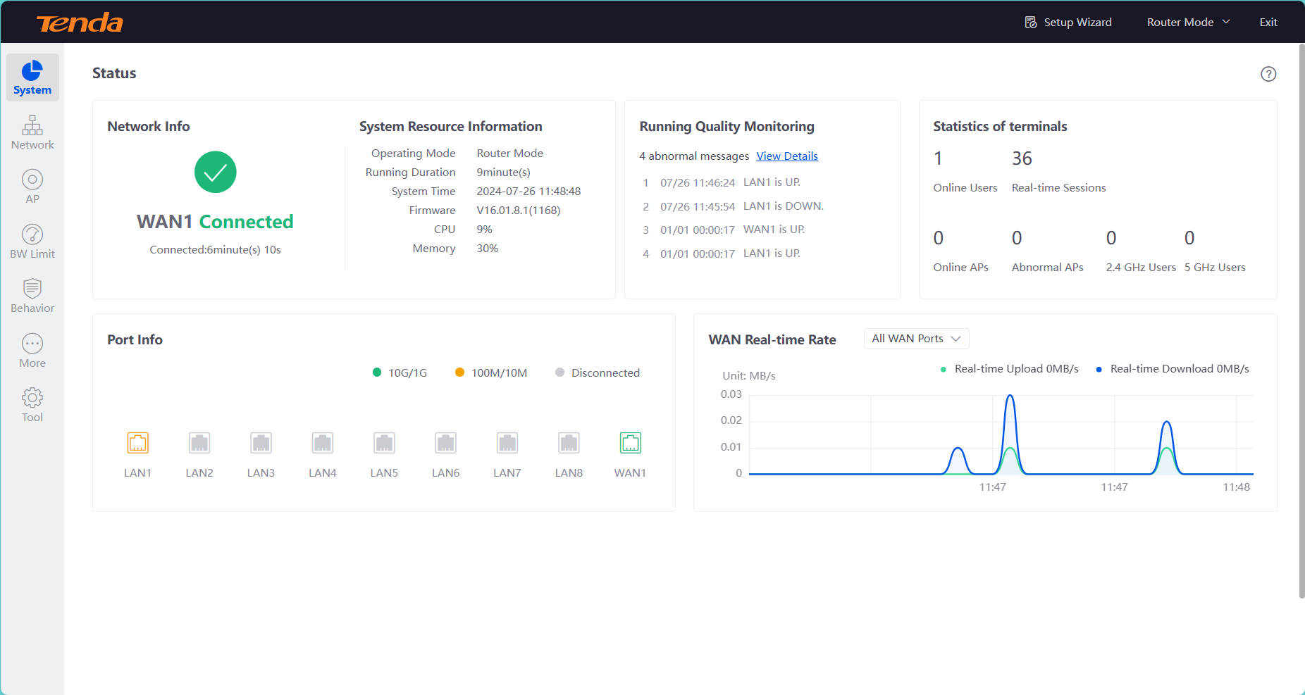
Task: Open the All WAN Ports dropdown
Action: pos(916,339)
